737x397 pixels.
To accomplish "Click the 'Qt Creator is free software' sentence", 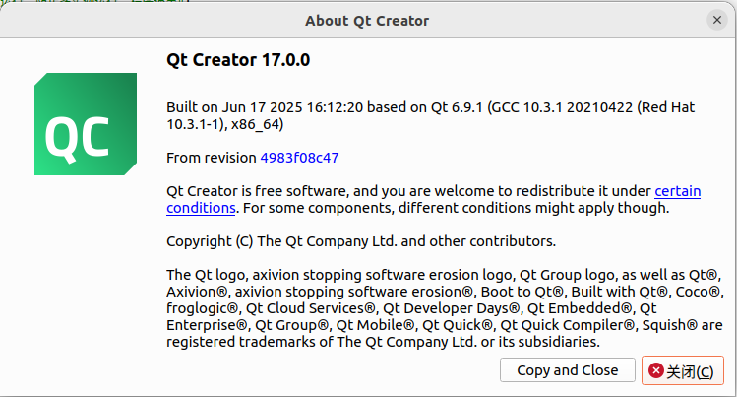I will (x=433, y=199).
